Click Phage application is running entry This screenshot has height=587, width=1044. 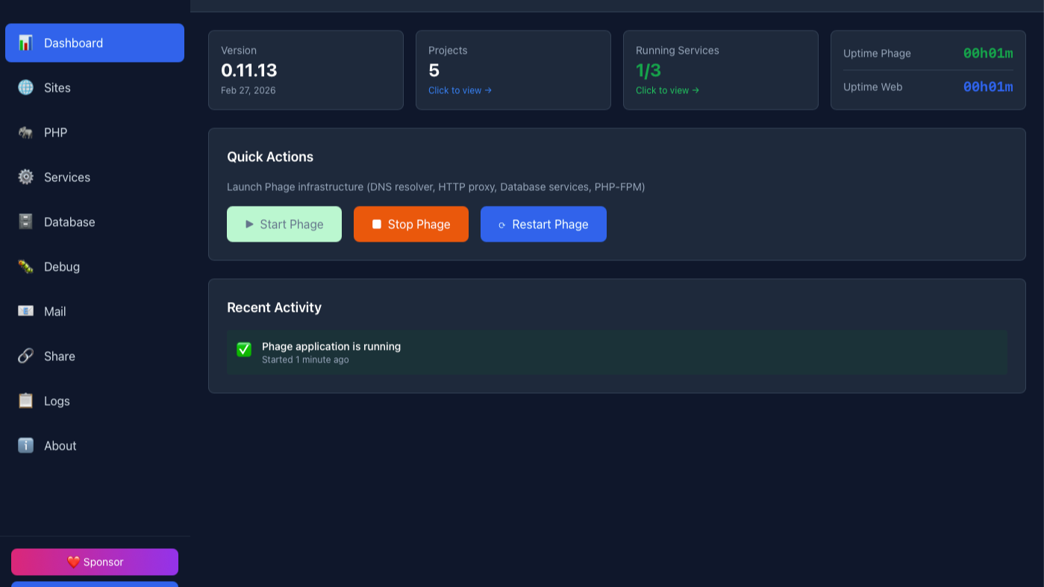click(331, 346)
